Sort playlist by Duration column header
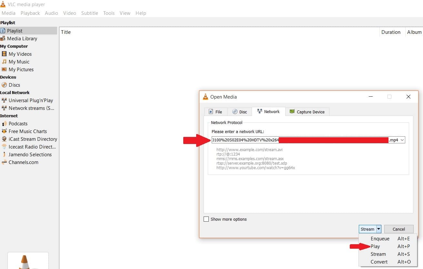The image size is (423, 269). tap(391, 32)
